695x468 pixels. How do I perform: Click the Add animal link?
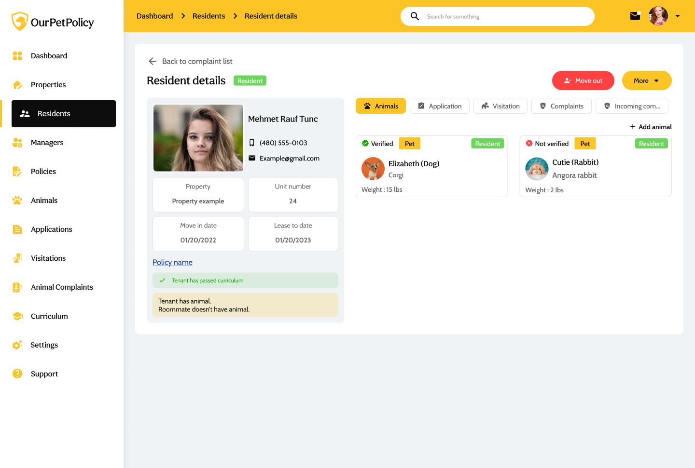point(651,127)
